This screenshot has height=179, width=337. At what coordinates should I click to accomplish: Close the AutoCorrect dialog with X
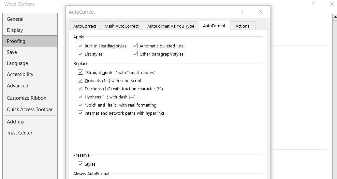click(260, 12)
